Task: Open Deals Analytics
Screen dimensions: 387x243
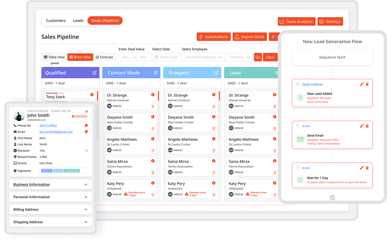Action: [297, 21]
